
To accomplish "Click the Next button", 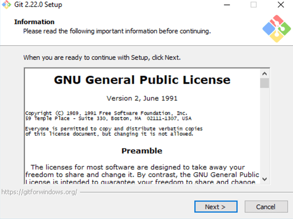I will coord(216,207).
